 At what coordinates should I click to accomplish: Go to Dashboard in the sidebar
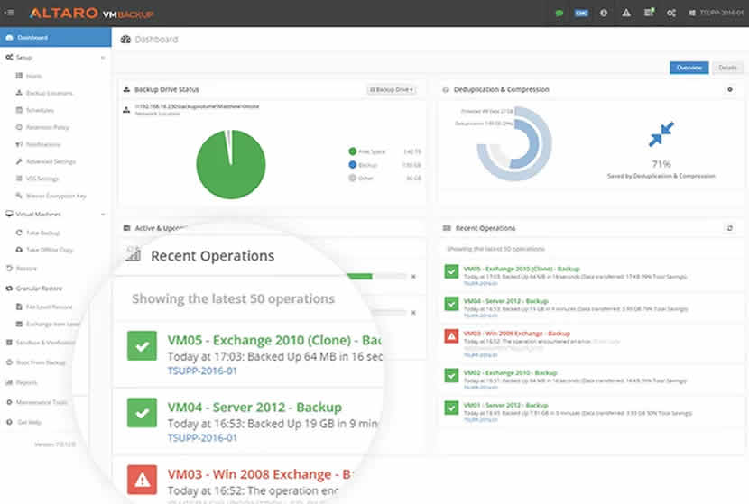55,37
